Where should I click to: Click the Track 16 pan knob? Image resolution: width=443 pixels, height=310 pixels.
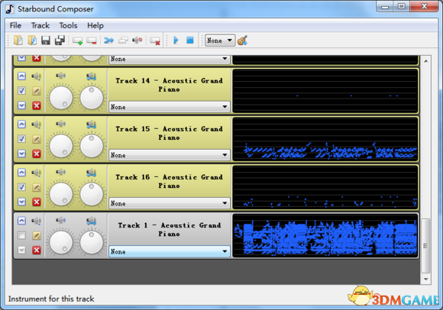(x=92, y=194)
